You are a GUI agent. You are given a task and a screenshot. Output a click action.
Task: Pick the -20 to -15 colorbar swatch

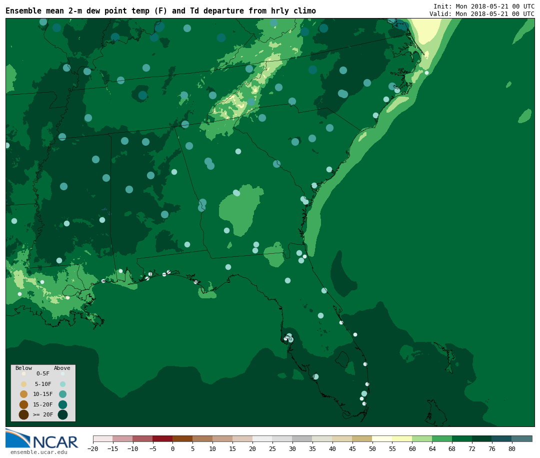click(x=103, y=438)
